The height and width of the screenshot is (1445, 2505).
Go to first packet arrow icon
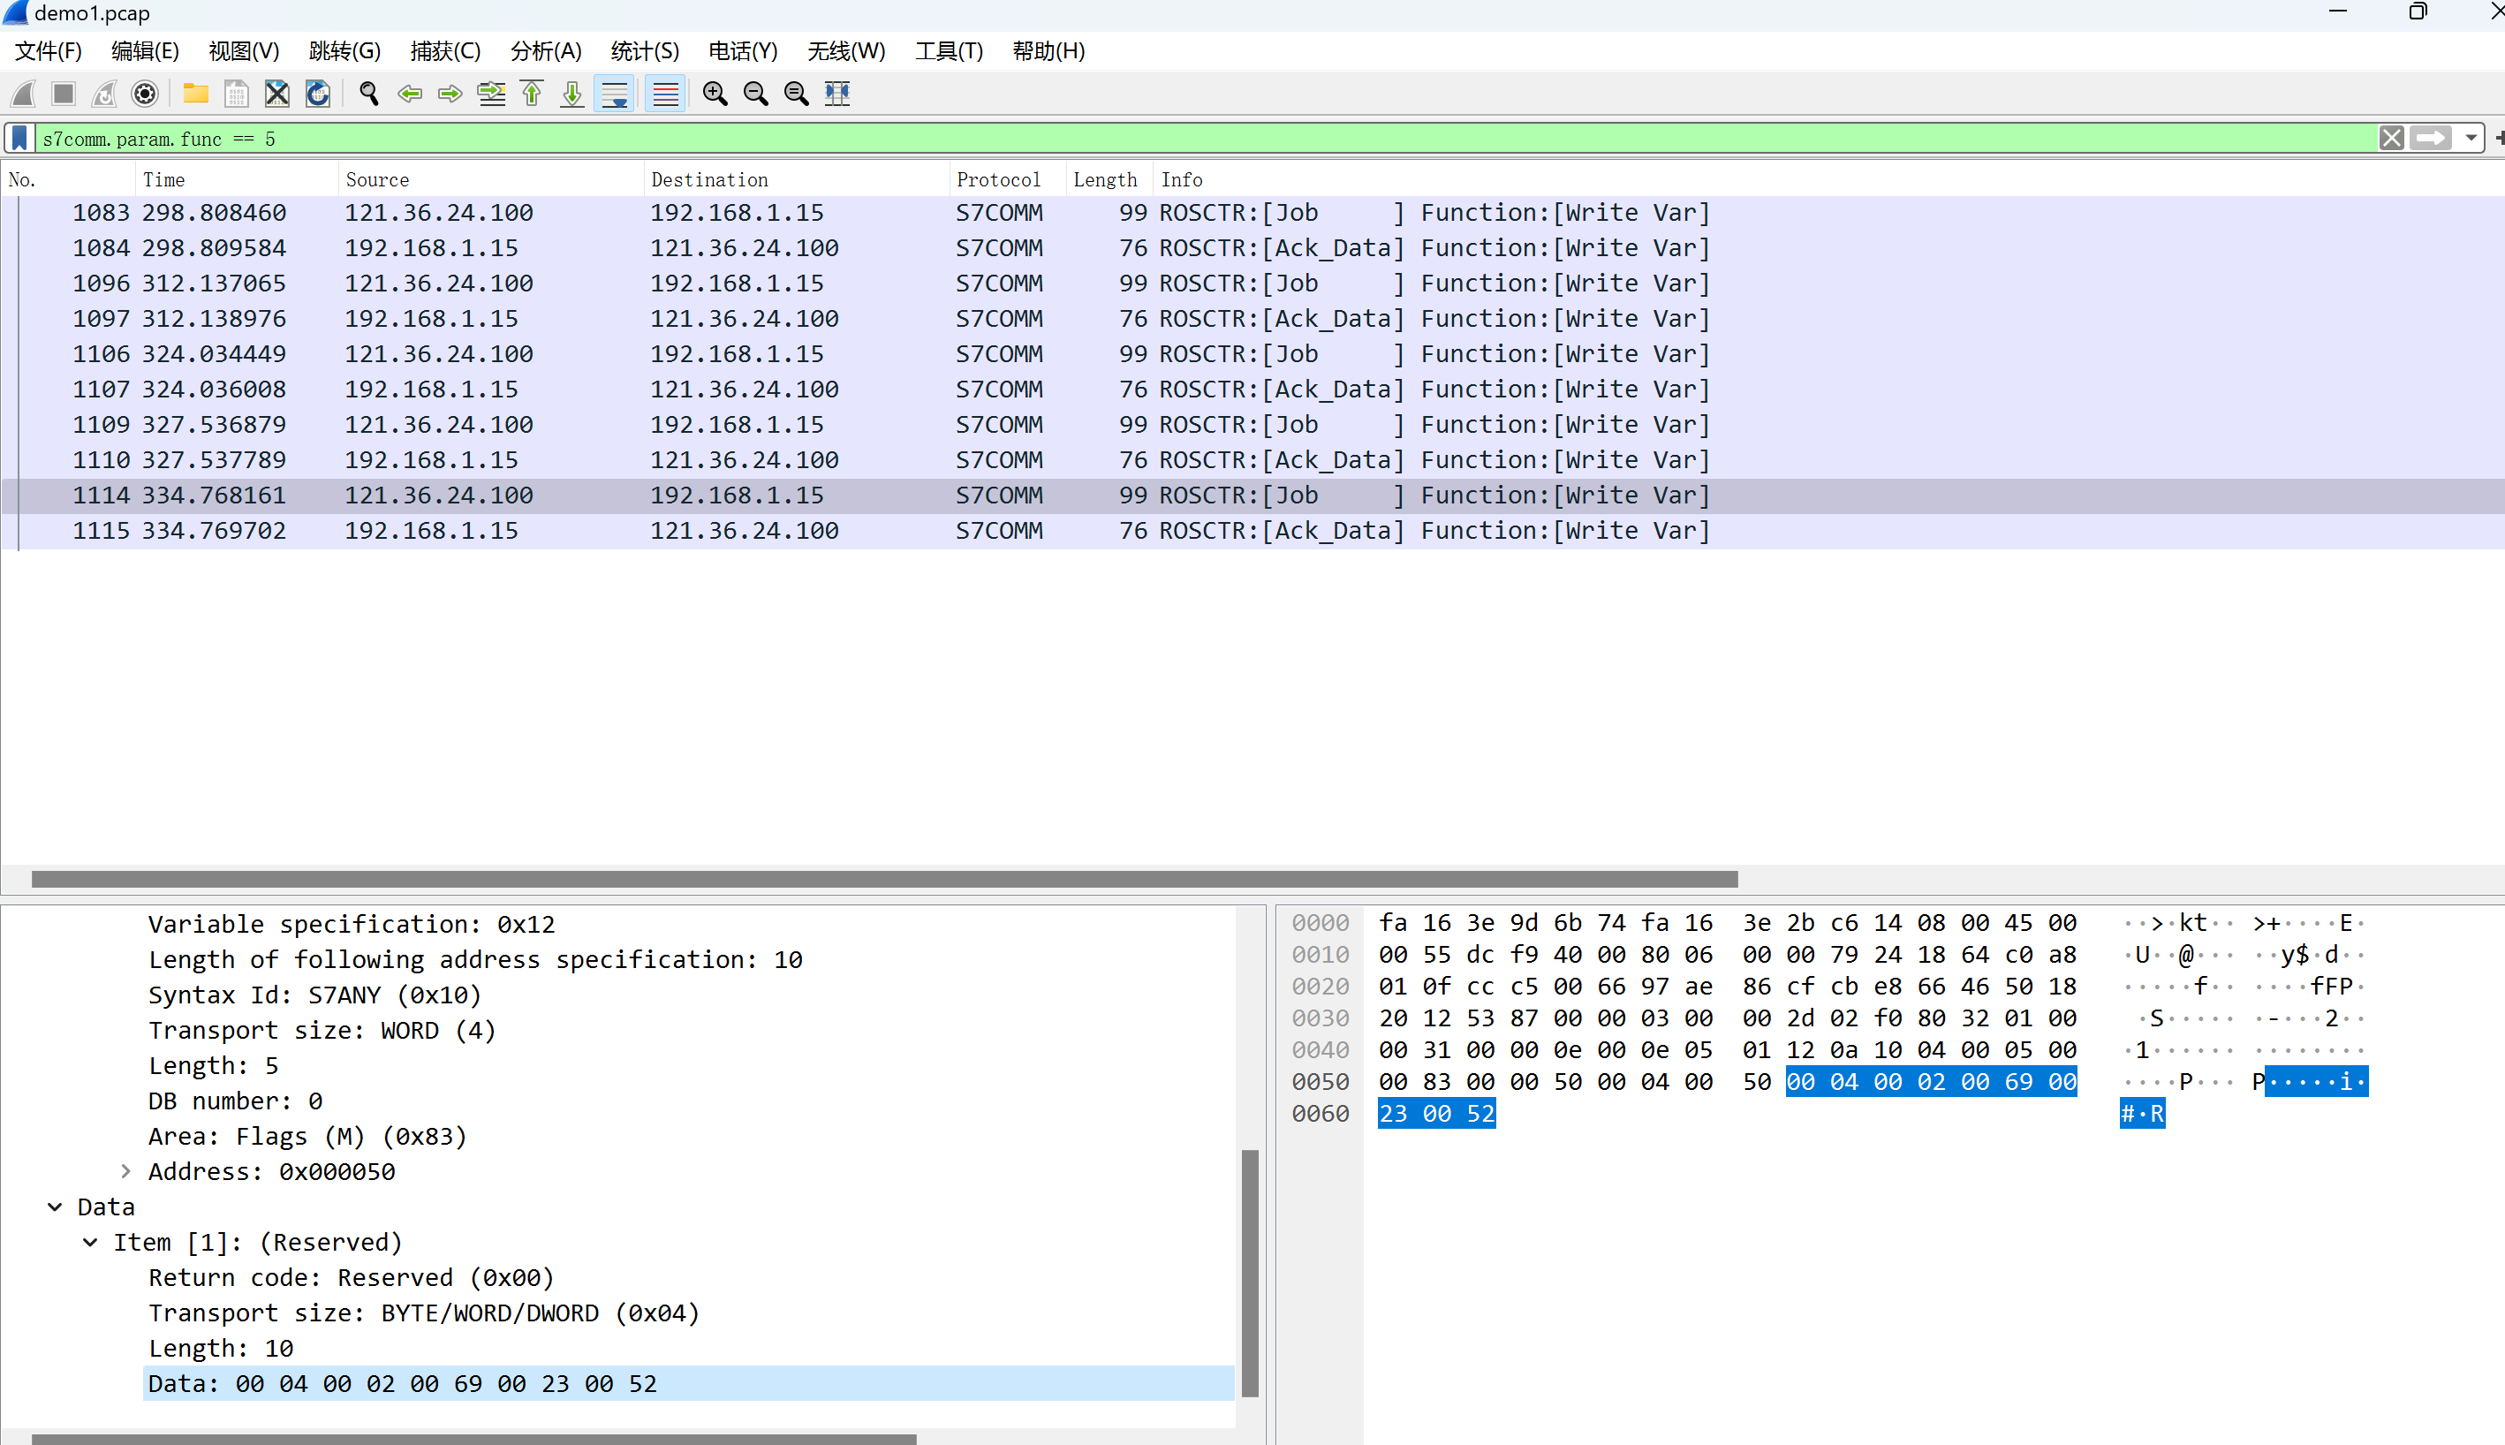pyautogui.click(x=532, y=94)
